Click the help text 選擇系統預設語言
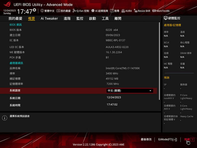This screenshot has height=148, width=197. click(x=19, y=116)
